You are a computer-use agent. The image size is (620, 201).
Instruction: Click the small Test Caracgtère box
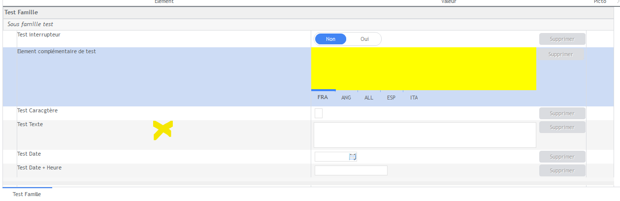click(319, 113)
